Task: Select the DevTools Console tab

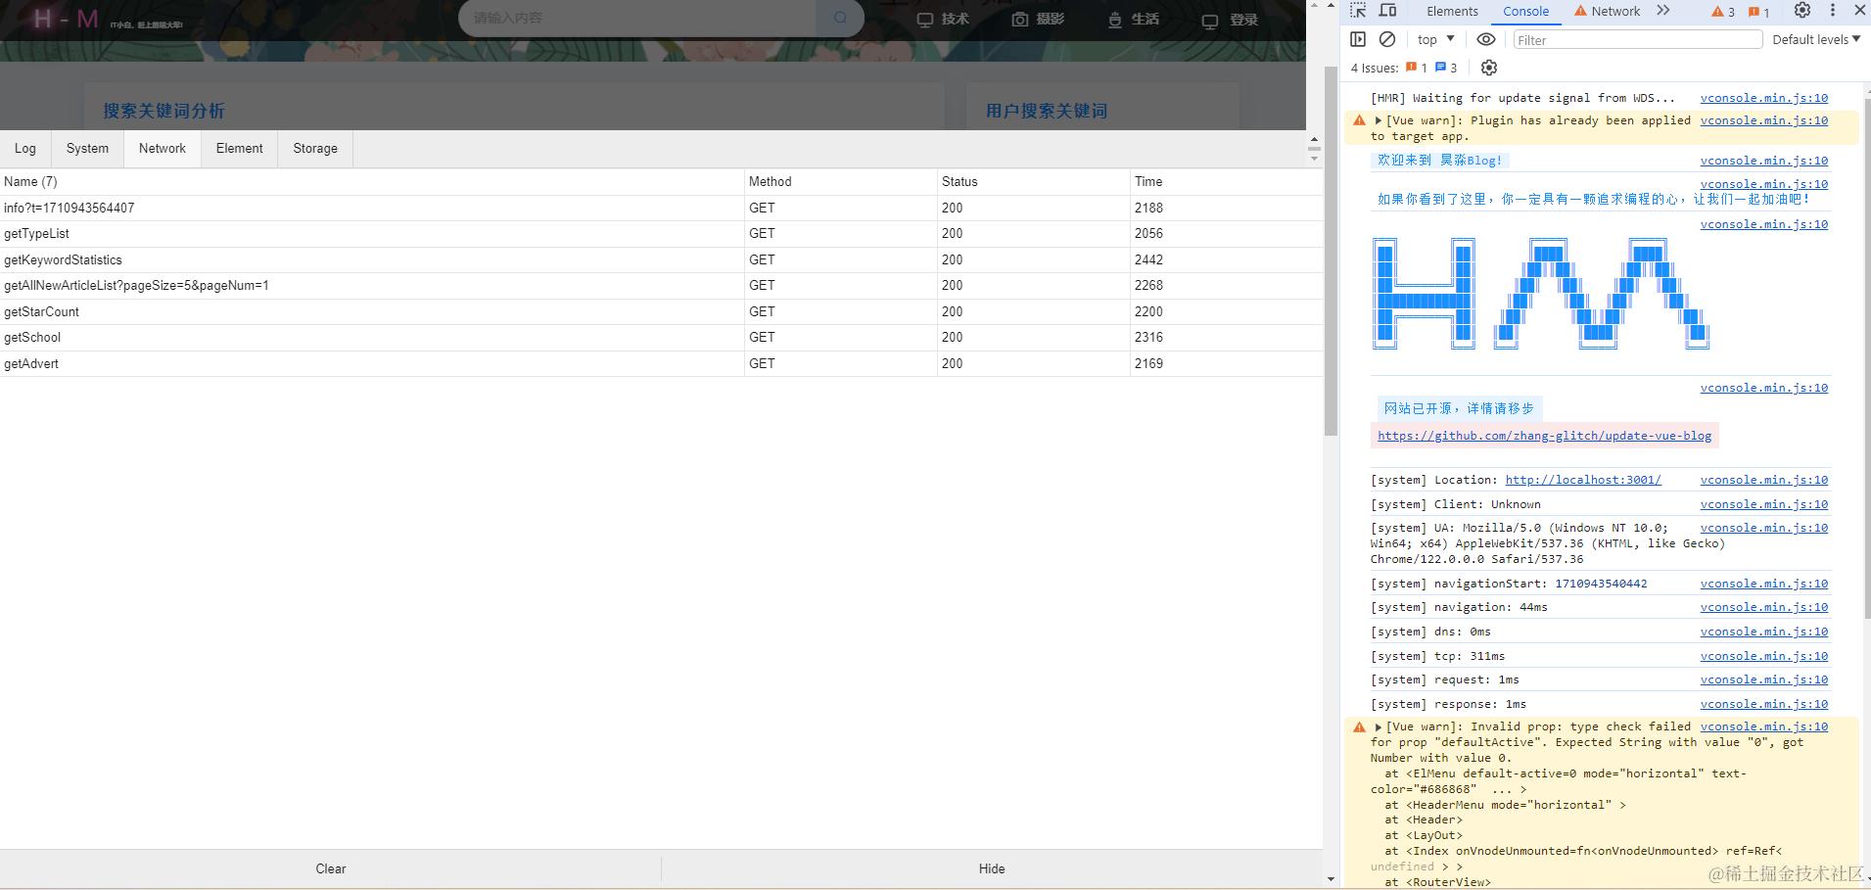Action: tap(1525, 12)
